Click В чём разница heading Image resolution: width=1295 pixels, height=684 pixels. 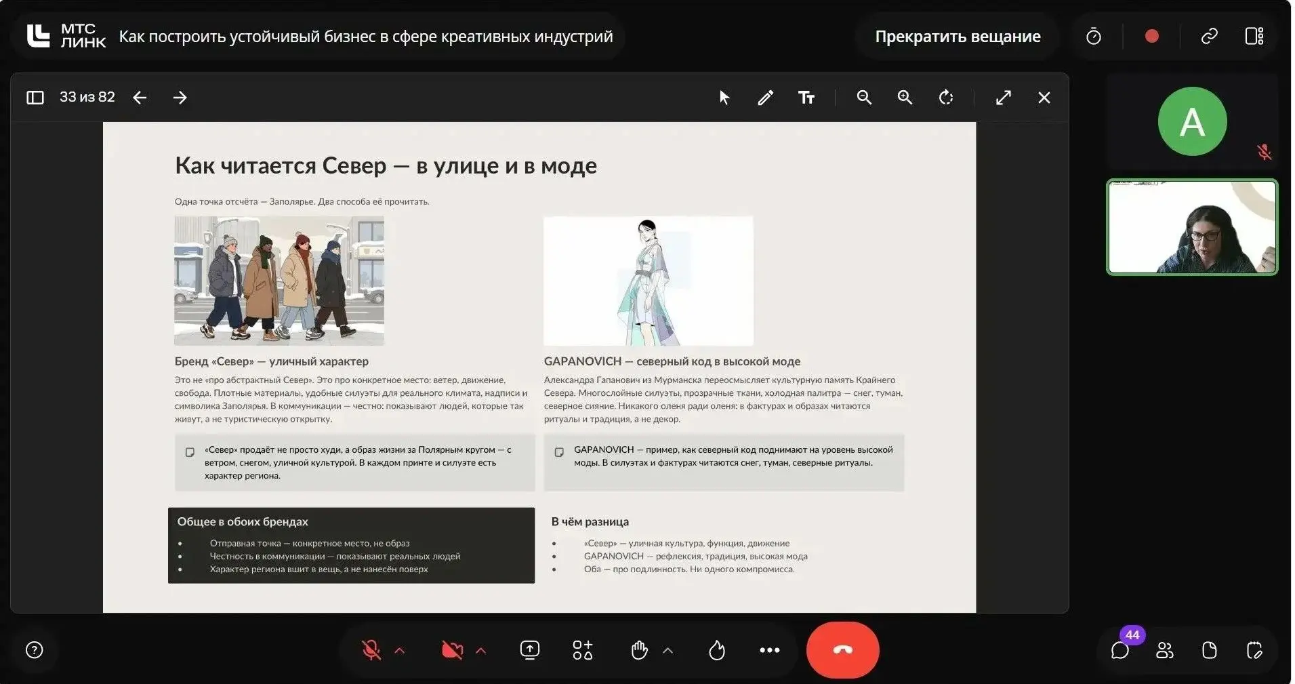click(x=590, y=522)
